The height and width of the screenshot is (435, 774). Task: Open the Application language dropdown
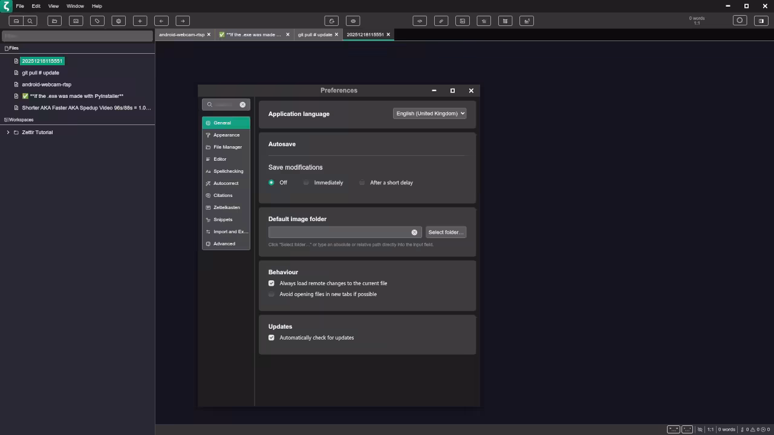click(x=429, y=114)
